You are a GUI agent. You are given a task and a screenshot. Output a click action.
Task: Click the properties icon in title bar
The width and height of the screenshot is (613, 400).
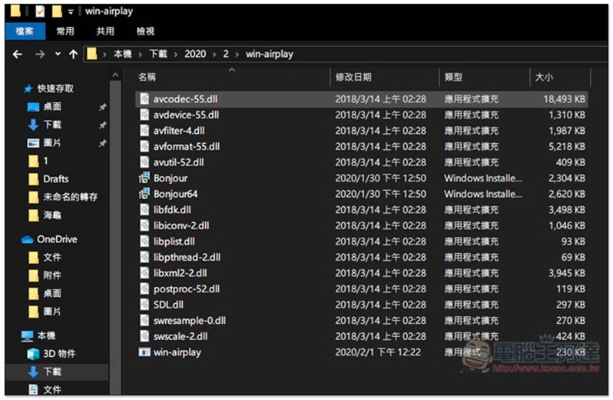click(40, 12)
